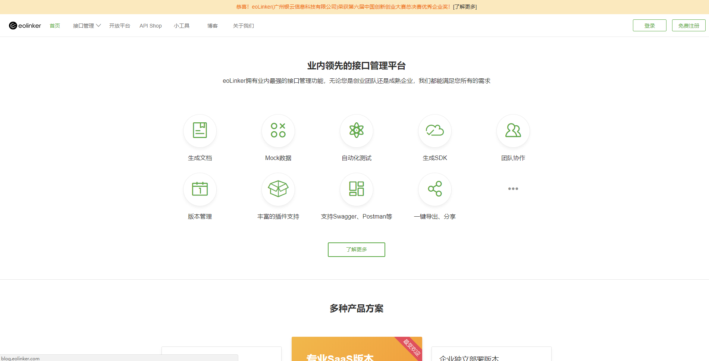Screen dimensions: 709x361
Task: Click [了解更多] link in top banner
Action: pyautogui.click(x=465, y=7)
